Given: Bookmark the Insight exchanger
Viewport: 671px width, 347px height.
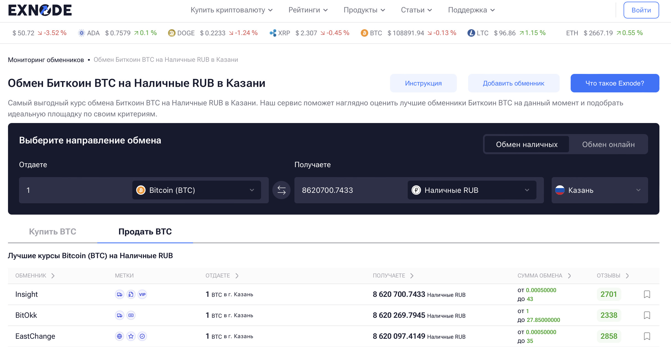Looking at the screenshot, I should pos(647,294).
